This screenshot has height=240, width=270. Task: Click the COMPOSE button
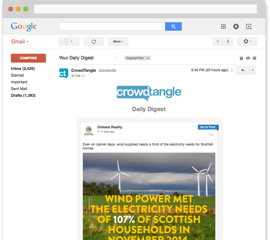click(28, 58)
